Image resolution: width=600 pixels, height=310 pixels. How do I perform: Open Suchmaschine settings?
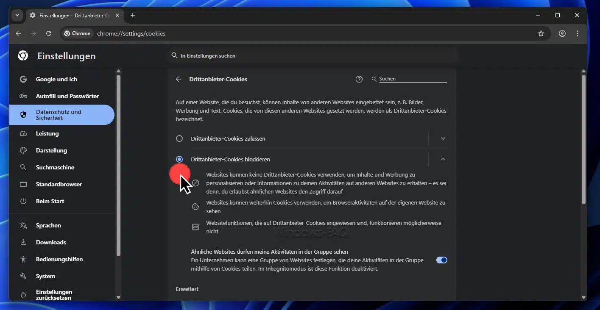coord(55,167)
